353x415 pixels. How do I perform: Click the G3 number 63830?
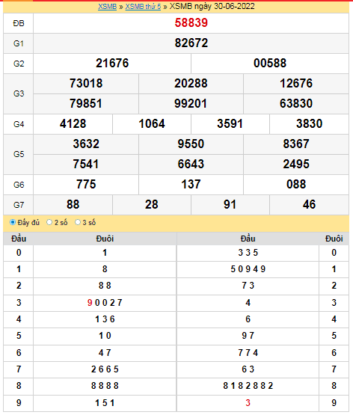tap(296, 103)
